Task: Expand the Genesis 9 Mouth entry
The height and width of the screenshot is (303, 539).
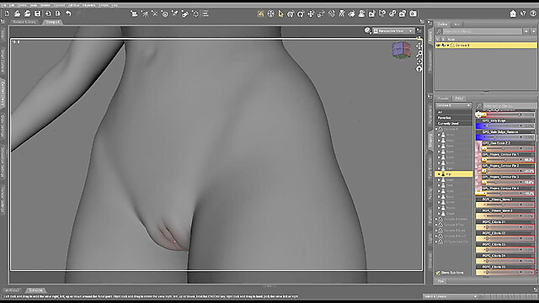Action: click(x=436, y=236)
